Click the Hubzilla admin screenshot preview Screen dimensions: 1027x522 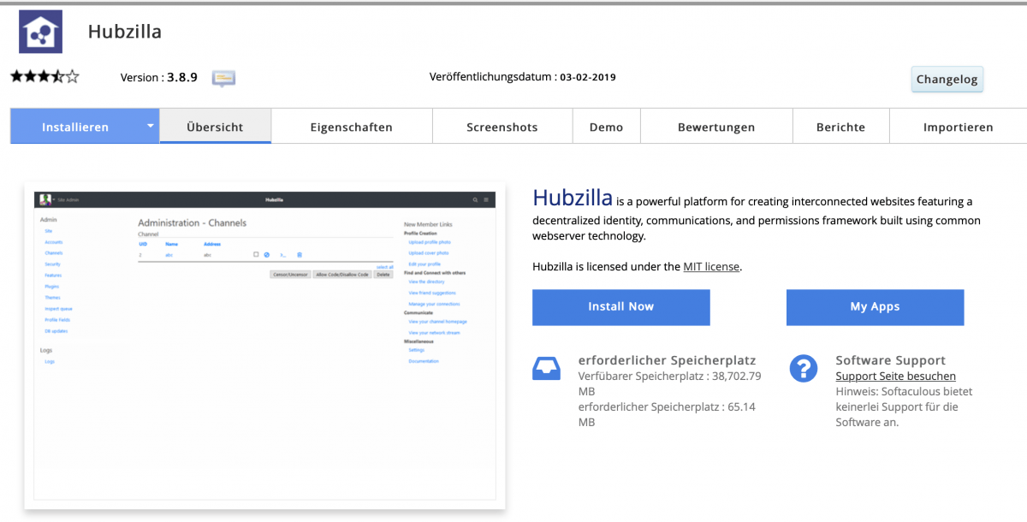point(265,346)
